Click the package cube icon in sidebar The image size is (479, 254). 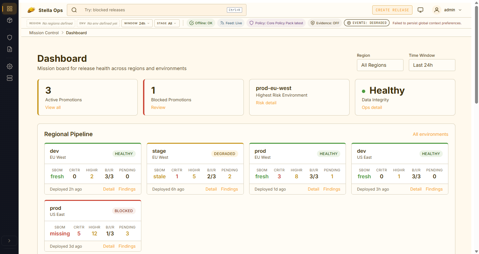pos(10,20)
